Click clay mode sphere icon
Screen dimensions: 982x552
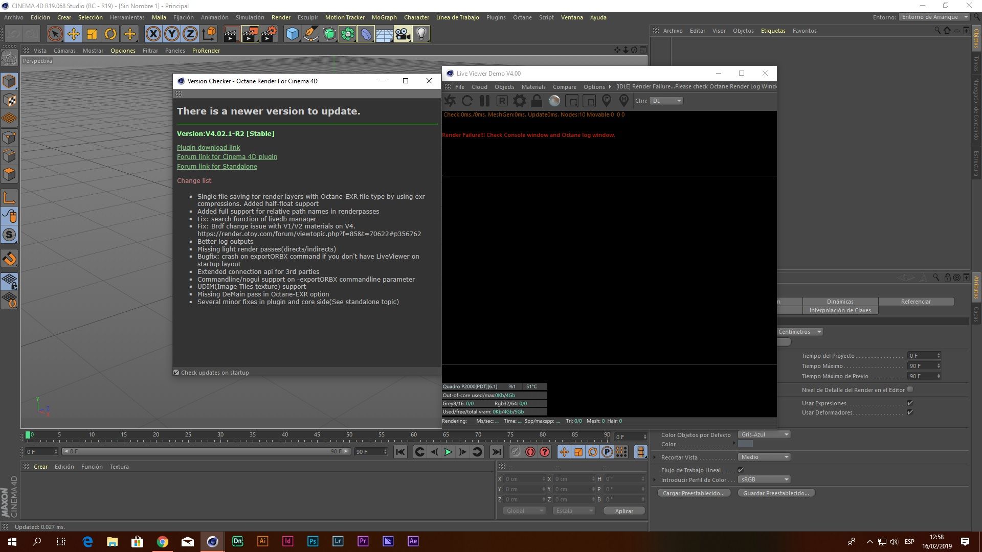pos(554,101)
